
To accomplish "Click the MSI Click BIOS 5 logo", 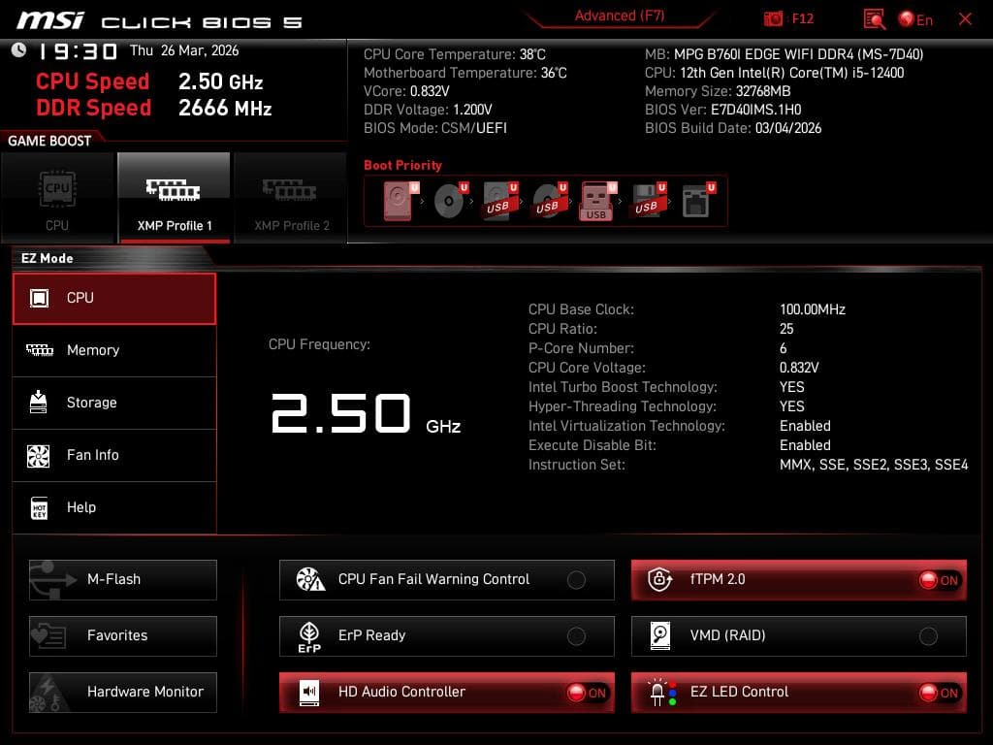I will pyautogui.click(x=160, y=21).
